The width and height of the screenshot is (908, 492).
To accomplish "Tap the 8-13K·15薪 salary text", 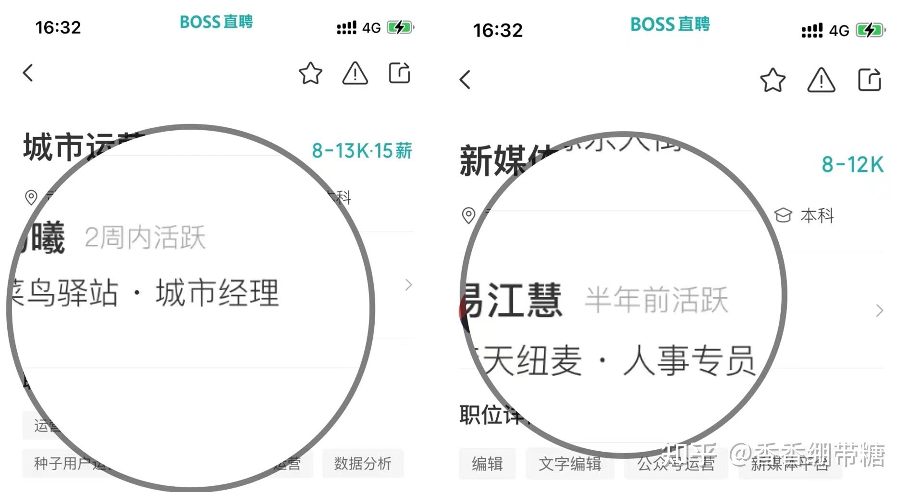I will (x=362, y=151).
